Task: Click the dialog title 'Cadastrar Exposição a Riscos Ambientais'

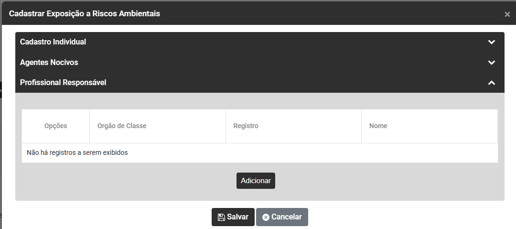Action: click(x=85, y=14)
